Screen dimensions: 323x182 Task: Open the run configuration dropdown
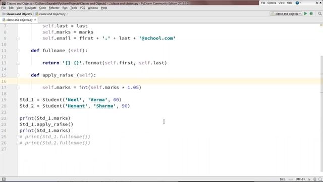[x=286, y=14]
